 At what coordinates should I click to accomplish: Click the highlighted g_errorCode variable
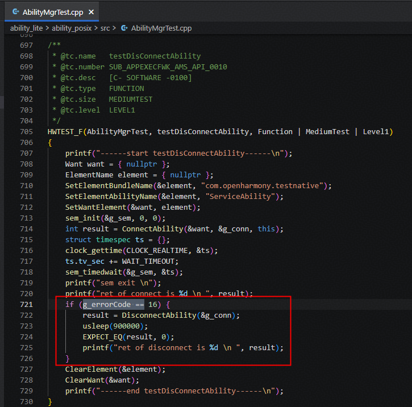click(107, 305)
